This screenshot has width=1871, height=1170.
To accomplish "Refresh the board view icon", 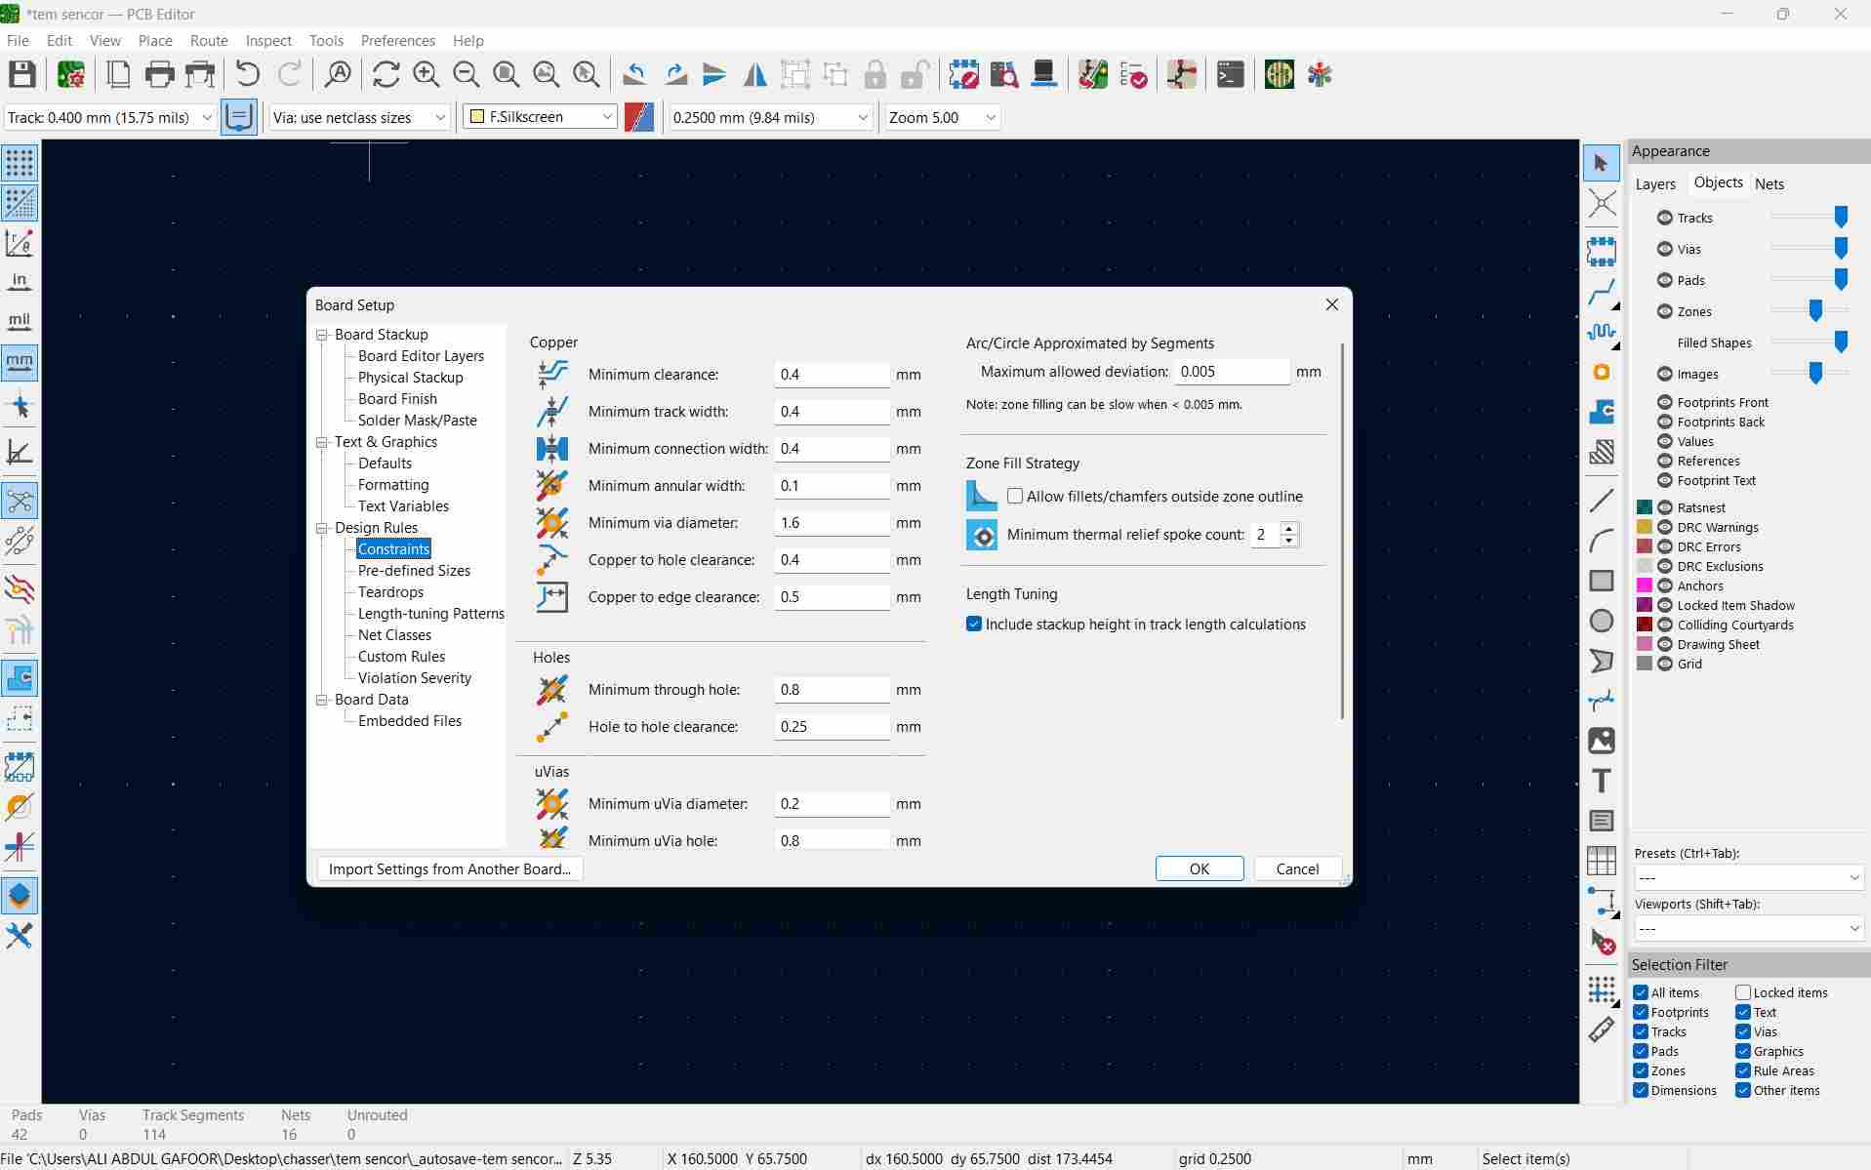I will [386, 74].
